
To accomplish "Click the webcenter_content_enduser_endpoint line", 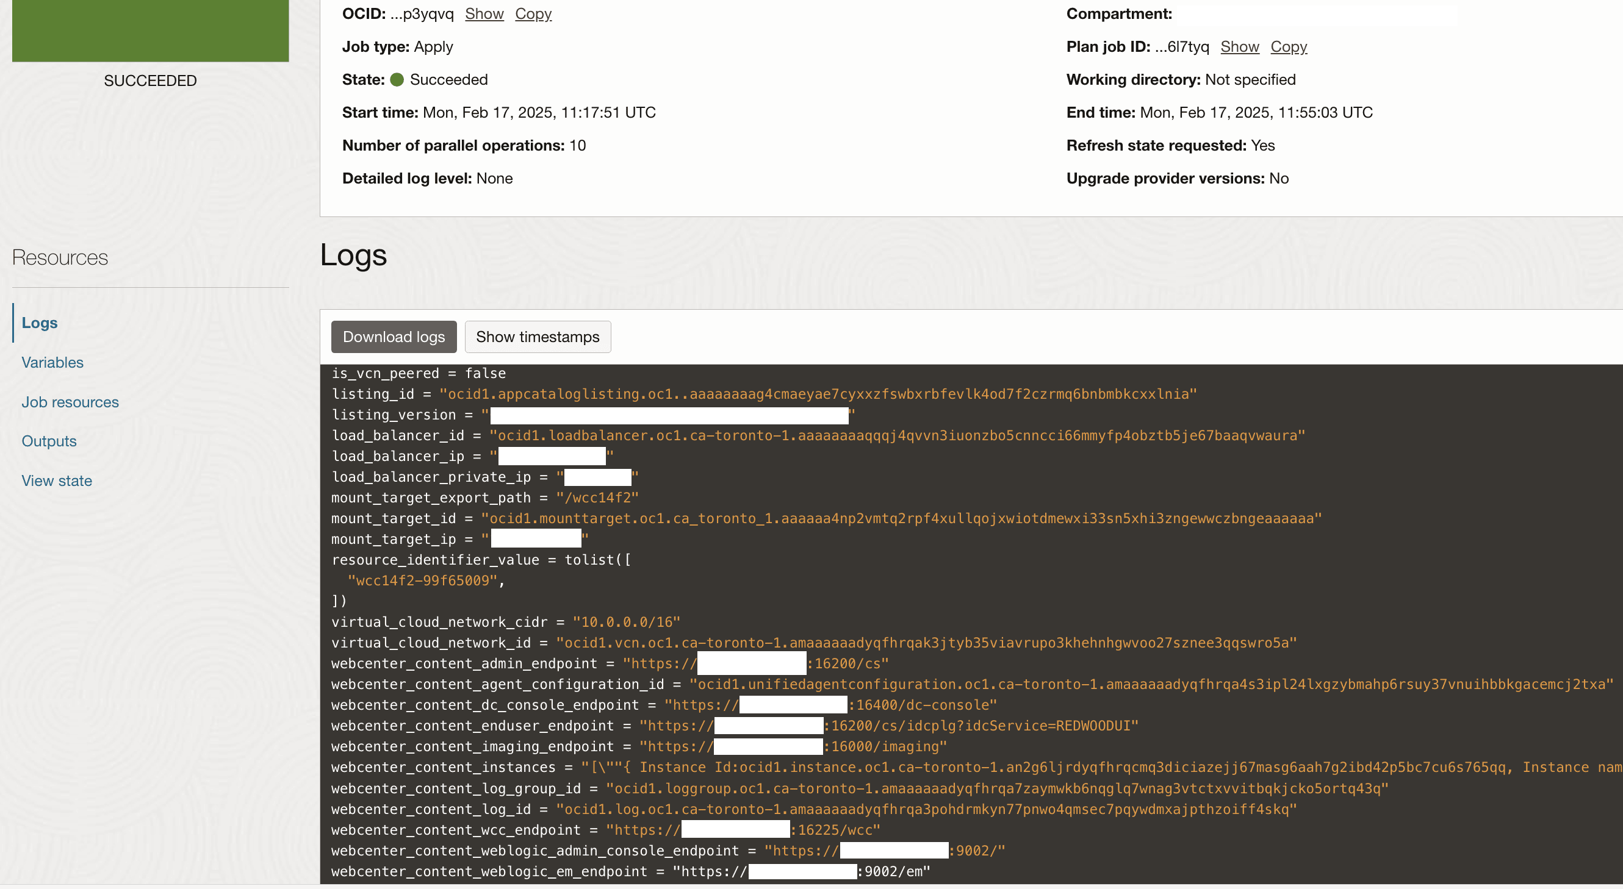I will pos(735,726).
